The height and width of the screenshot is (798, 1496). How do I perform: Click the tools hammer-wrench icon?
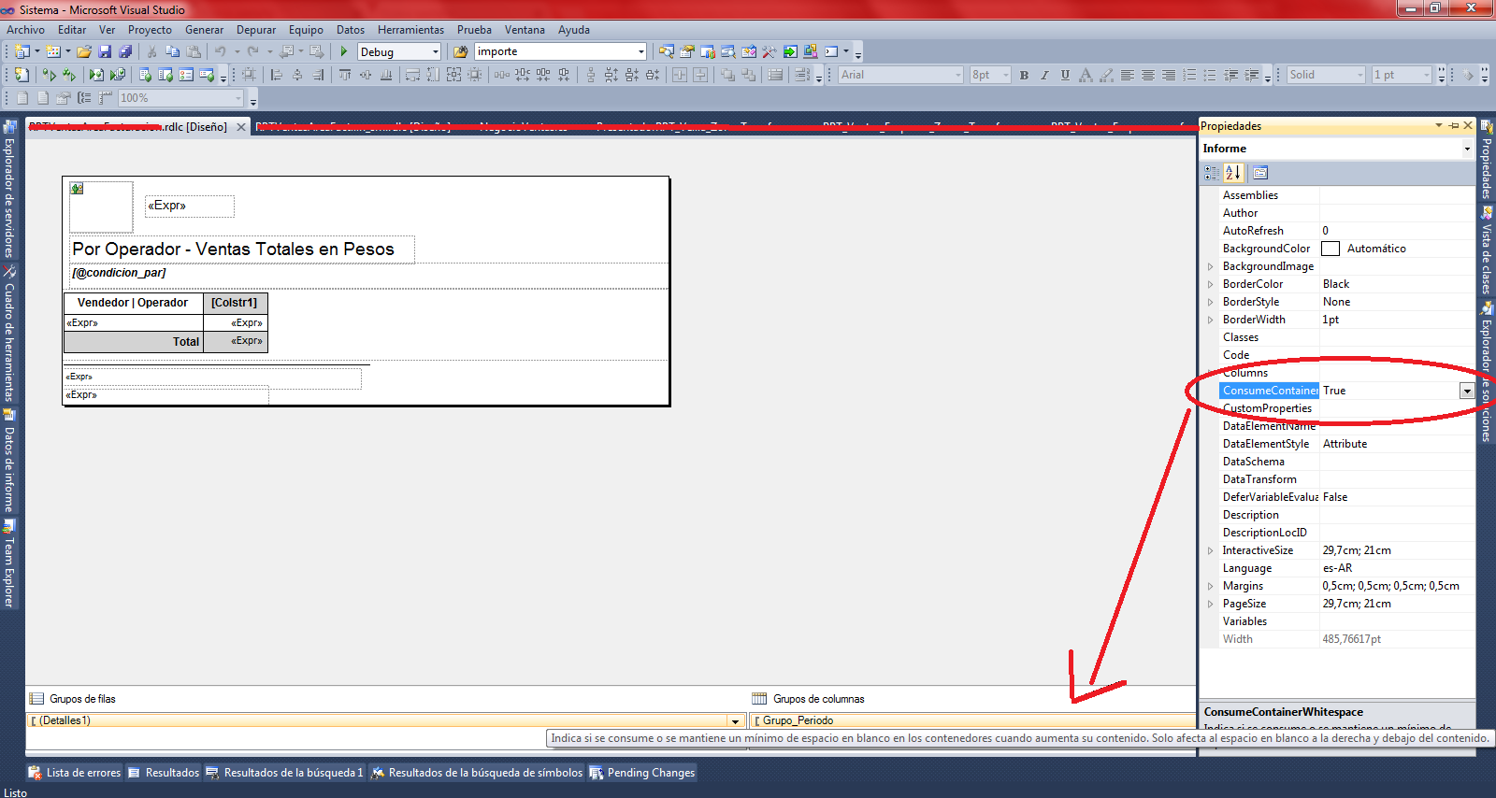pos(770,51)
